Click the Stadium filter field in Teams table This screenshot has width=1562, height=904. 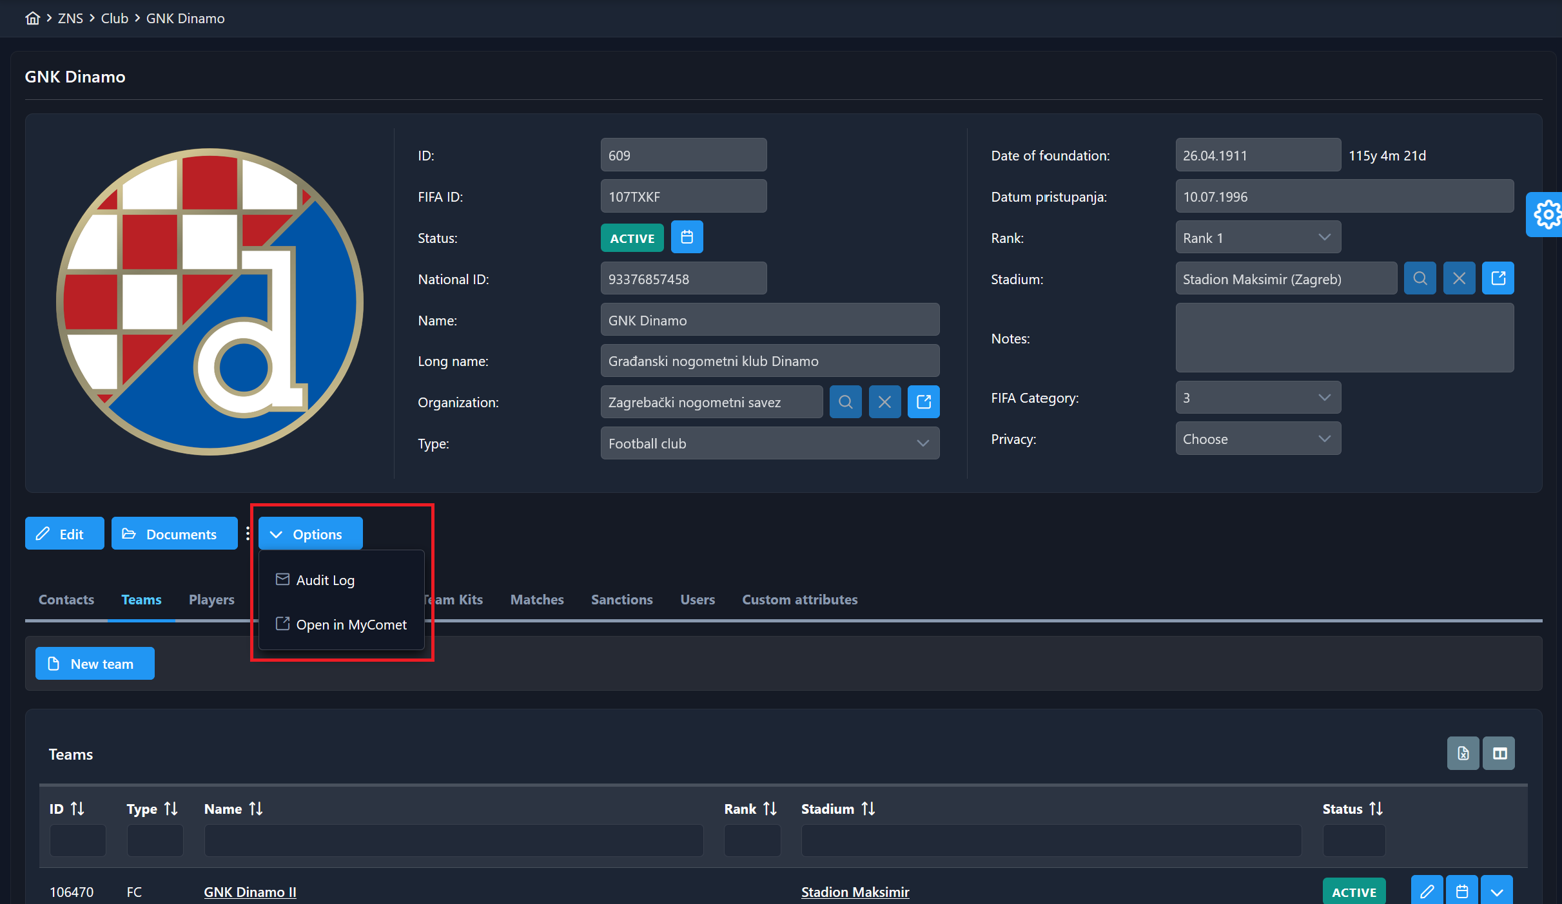click(1051, 840)
